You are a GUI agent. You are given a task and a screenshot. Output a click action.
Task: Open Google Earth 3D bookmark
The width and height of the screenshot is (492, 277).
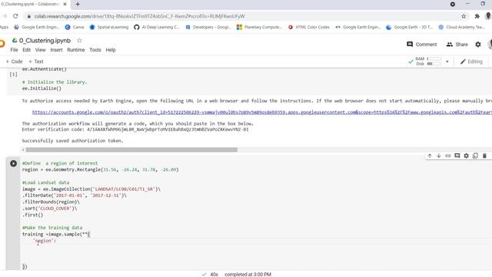click(x=409, y=28)
